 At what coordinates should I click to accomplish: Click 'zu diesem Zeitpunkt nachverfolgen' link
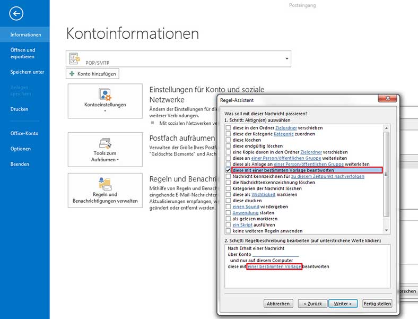pyautogui.click(x=328, y=176)
